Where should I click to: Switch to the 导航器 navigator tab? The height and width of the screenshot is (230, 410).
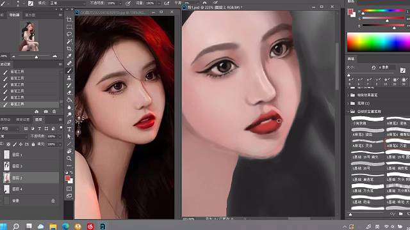[x=14, y=15]
